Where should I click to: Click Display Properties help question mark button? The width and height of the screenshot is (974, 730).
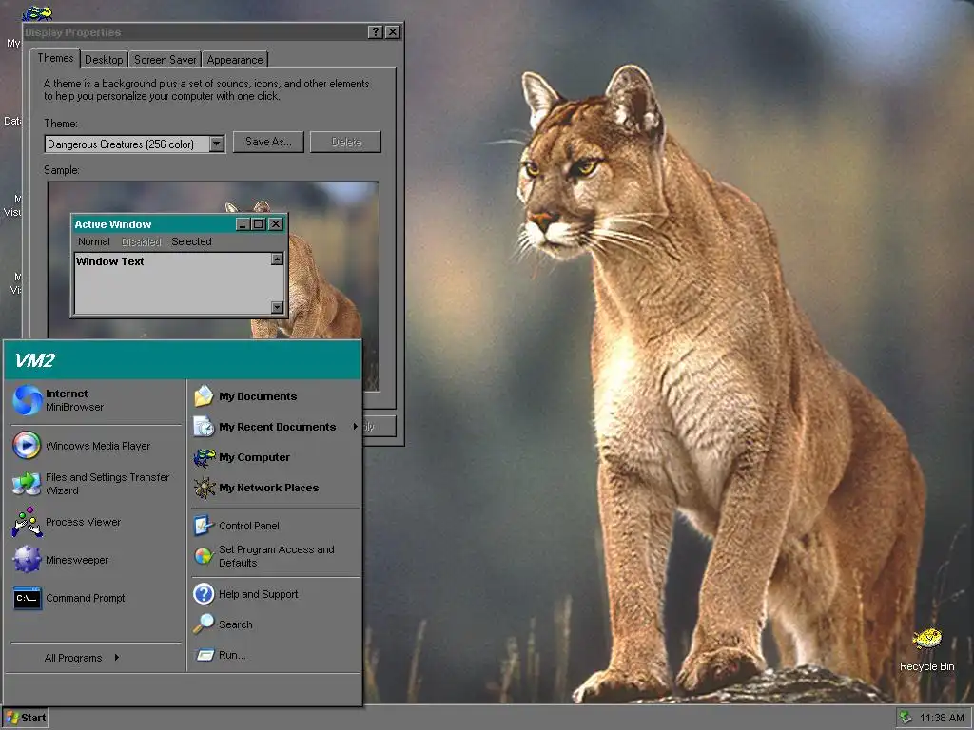coord(375,32)
